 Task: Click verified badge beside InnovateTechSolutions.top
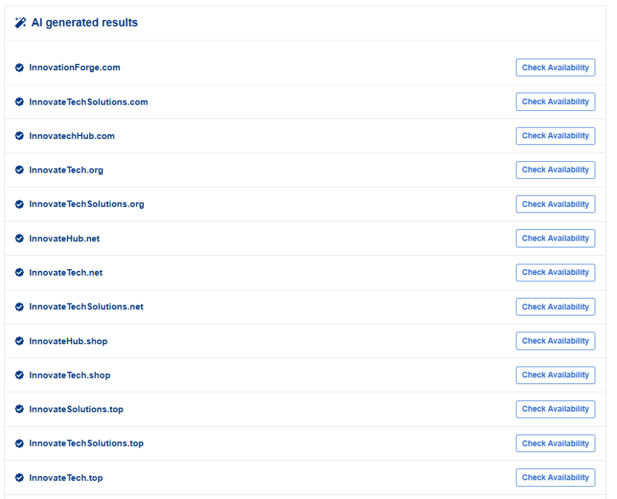tap(19, 444)
